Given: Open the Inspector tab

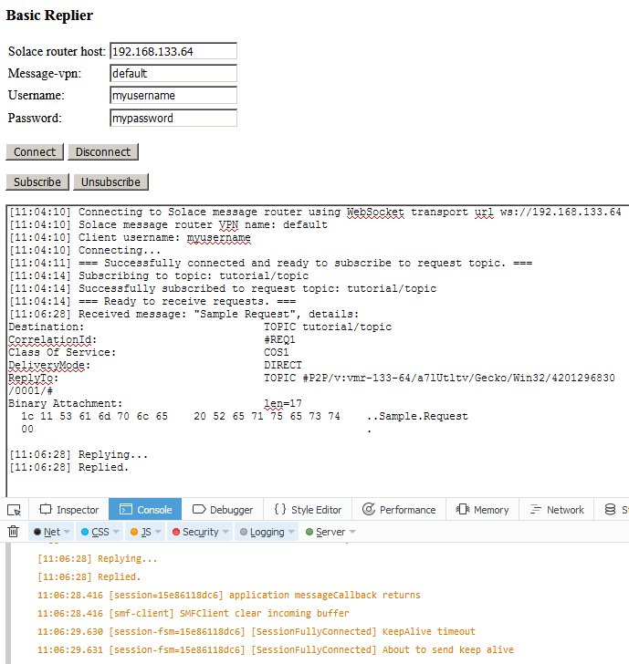Looking at the screenshot, I should pos(68,510).
